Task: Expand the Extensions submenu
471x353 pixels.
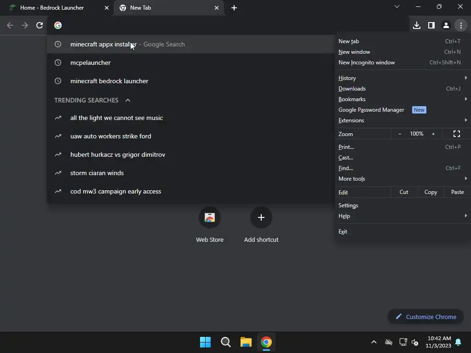Action: click(x=402, y=120)
